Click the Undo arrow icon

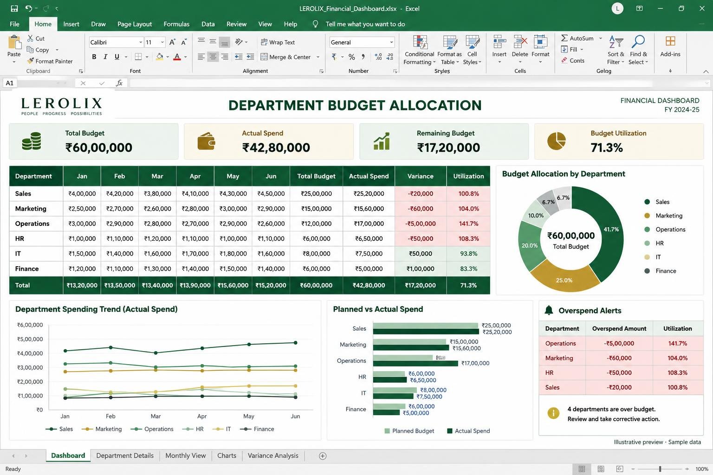(x=29, y=8)
